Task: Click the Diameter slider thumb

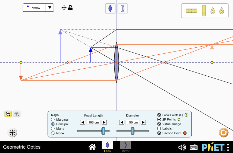Action: pyautogui.click(x=132, y=131)
